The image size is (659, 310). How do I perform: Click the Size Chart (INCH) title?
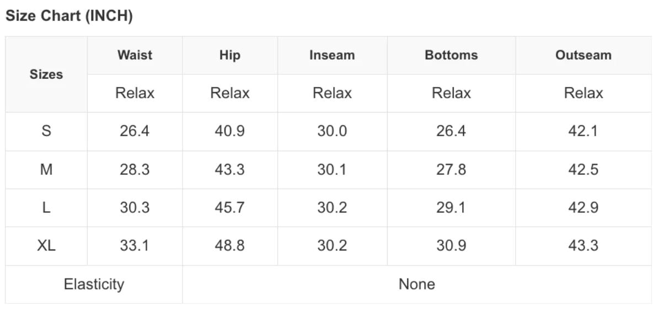click(x=69, y=16)
